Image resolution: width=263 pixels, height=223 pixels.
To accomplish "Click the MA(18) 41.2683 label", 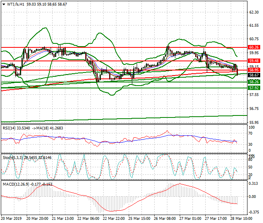I will [49, 128].
